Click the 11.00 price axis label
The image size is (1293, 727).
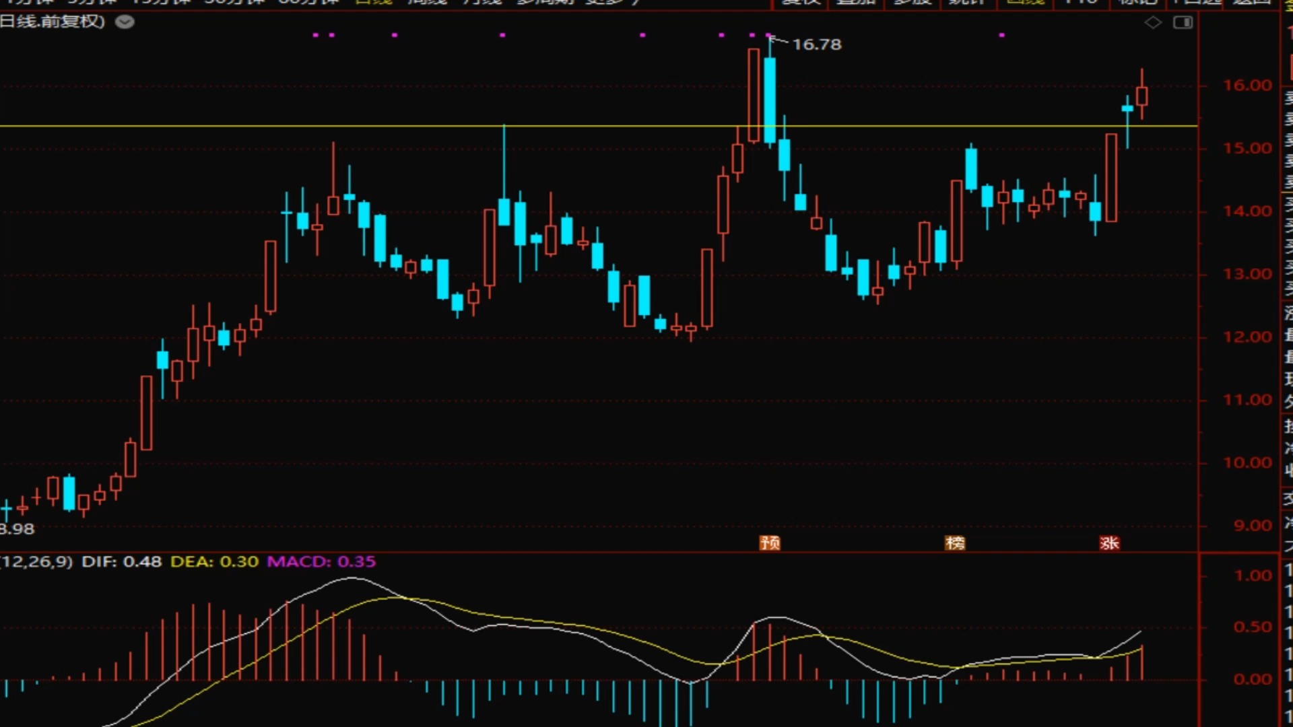(x=1247, y=400)
